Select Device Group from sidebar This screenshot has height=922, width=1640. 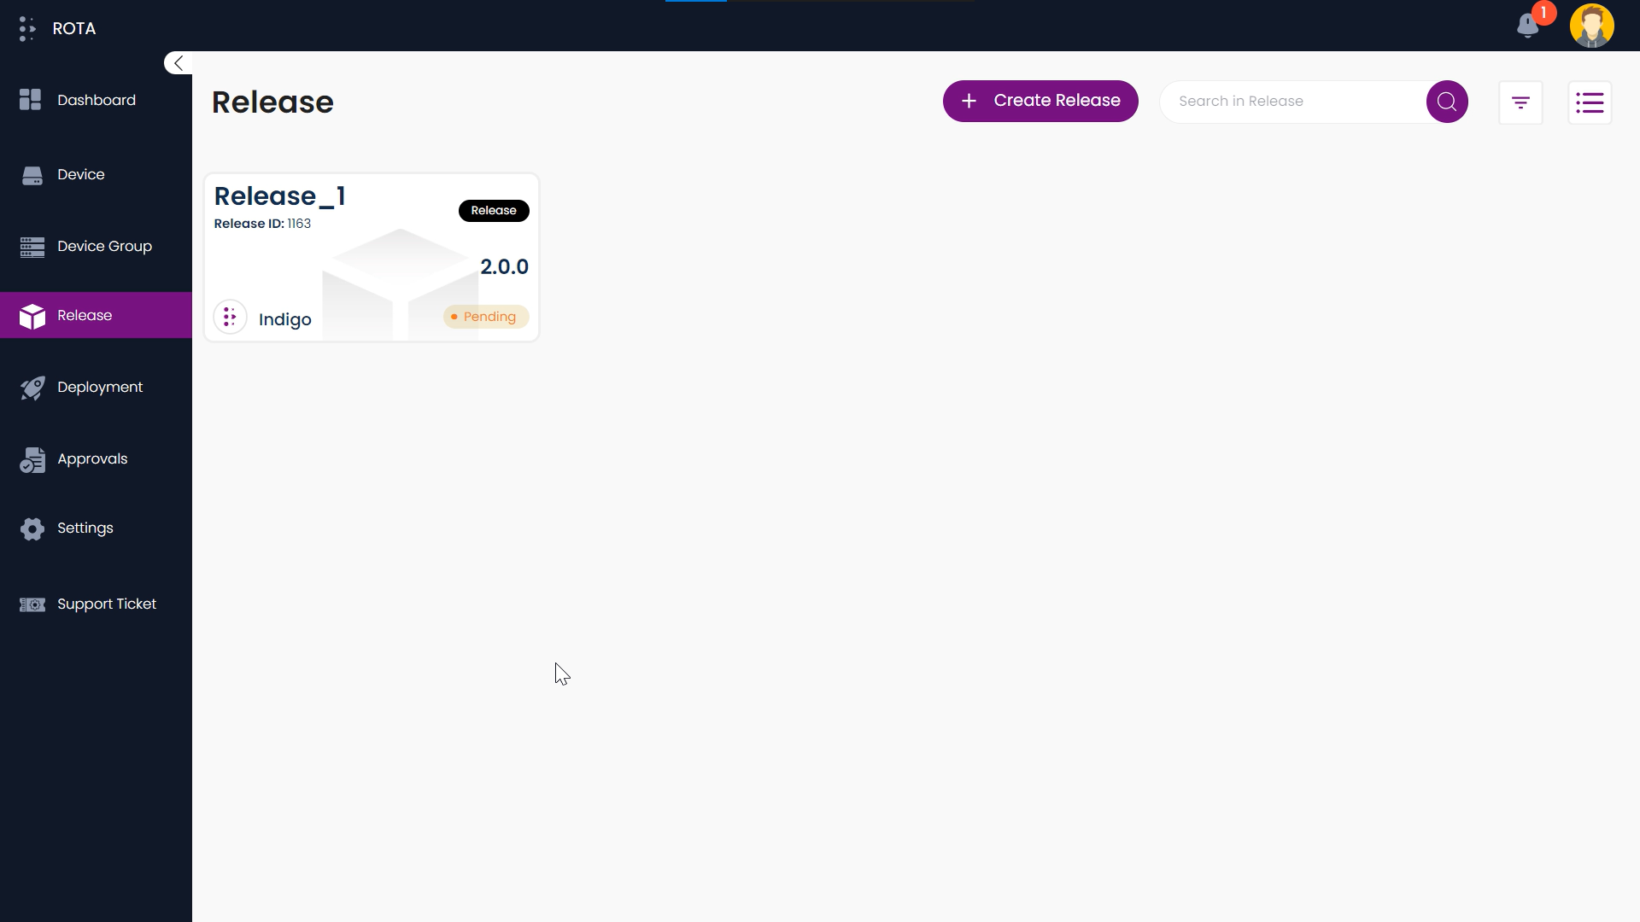(x=96, y=245)
